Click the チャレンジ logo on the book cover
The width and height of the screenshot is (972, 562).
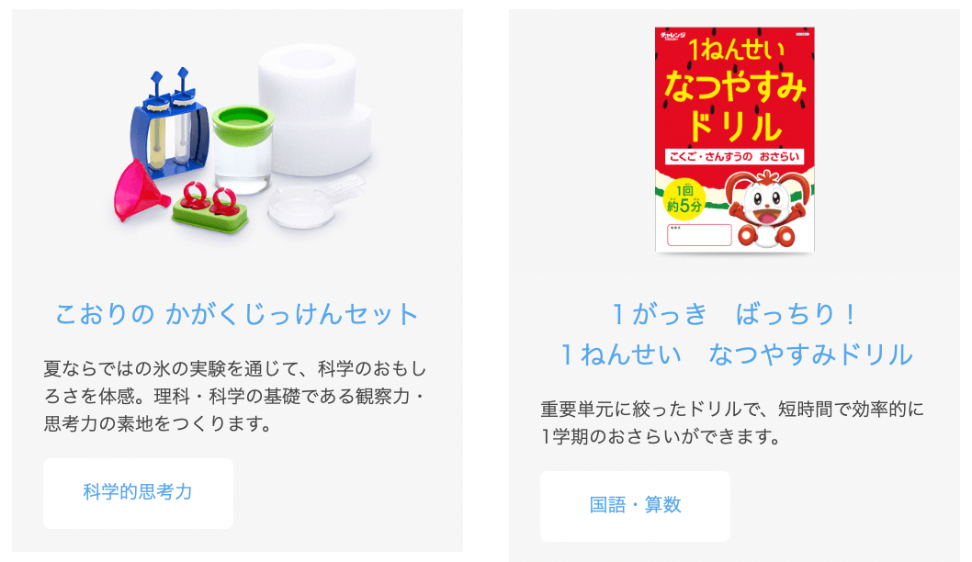(672, 35)
